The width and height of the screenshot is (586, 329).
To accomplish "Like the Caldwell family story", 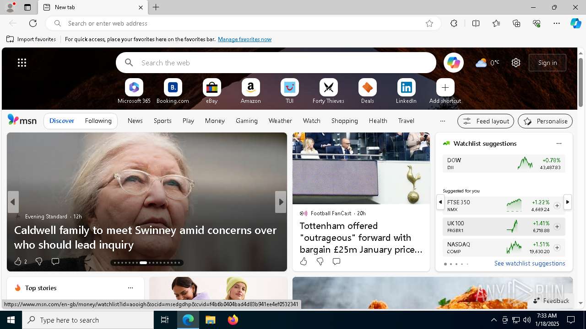I will (18, 261).
